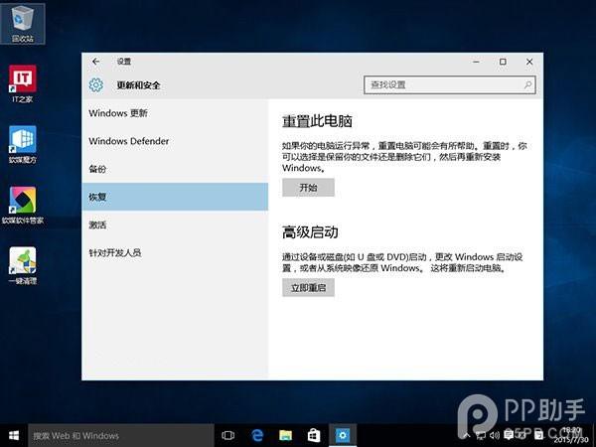This screenshot has width=596, height=447.
Task: Open the 激活 sidebar item
Action: [175, 224]
